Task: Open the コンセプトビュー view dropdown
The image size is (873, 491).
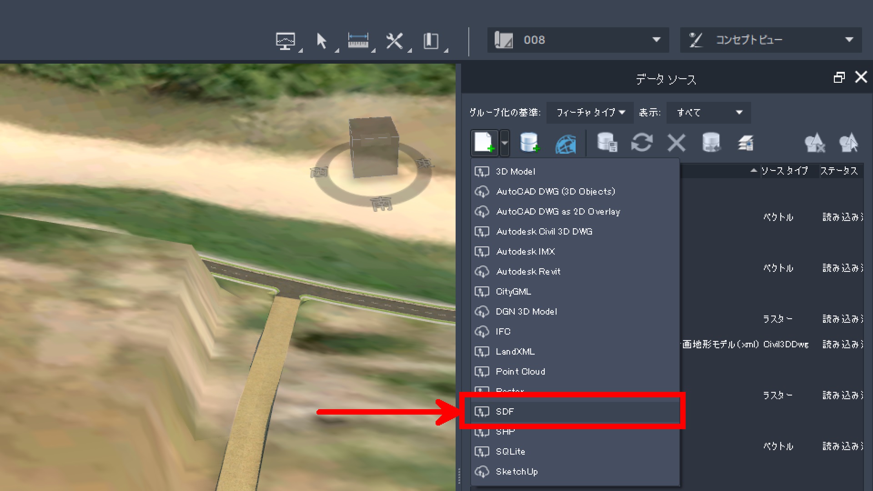Action: (771, 40)
